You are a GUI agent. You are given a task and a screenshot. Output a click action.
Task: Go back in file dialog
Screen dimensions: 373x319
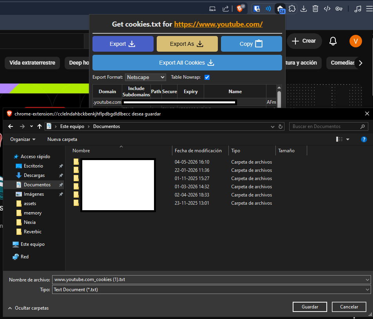tap(11, 126)
